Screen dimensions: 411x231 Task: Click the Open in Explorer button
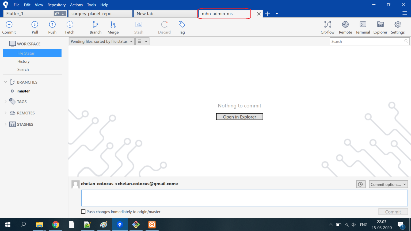pyautogui.click(x=239, y=117)
